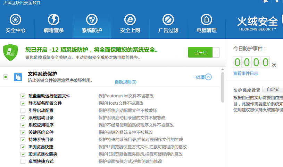The height and width of the screenshot is (167, 283).
Task: Click the feedback speech bubble icon
Action: coord(265,2)
